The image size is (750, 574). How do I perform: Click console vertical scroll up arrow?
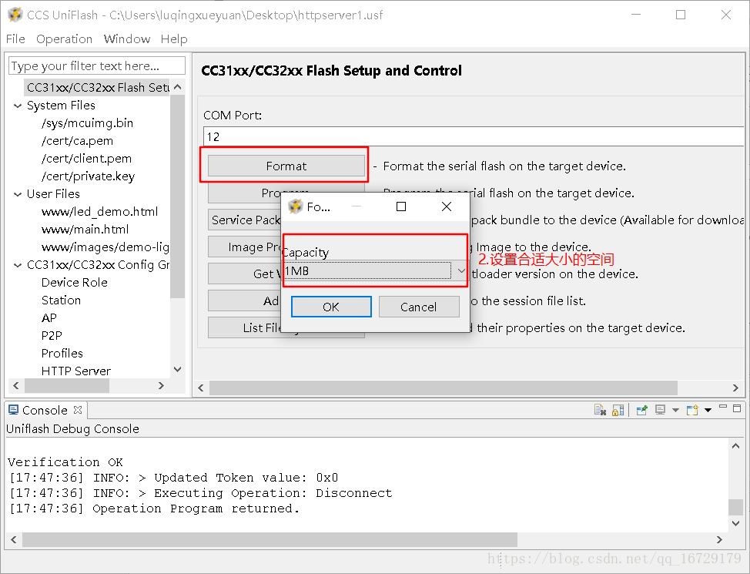pos(735,445)
